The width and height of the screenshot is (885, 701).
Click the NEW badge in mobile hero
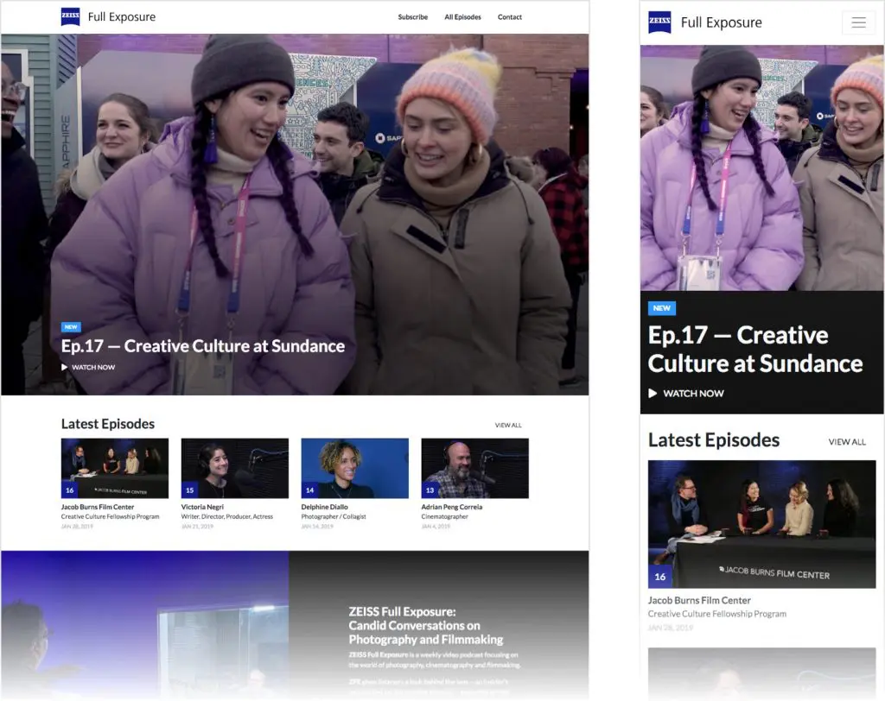(662, 308)
